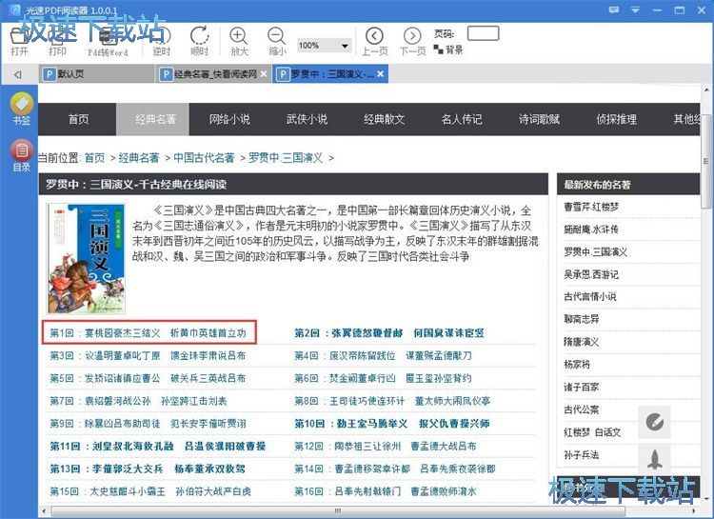Click the vertical scrollbar thumb
714x519 pixels.
(x=706, y=160)
